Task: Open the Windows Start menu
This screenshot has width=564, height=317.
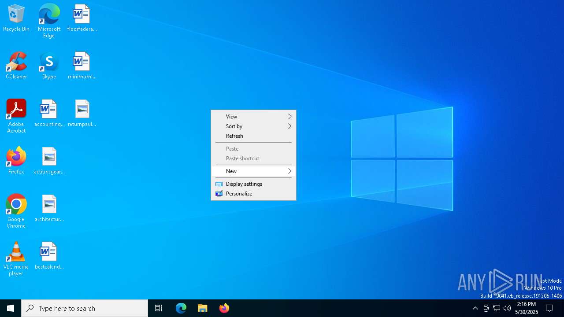Action: (11, 308)
